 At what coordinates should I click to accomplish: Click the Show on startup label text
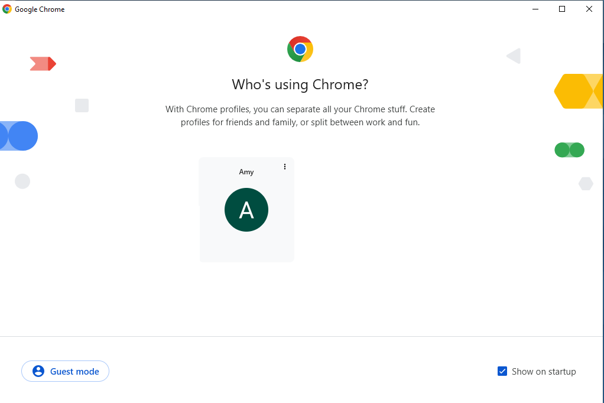pyautogui.click(x=544, y=372)
